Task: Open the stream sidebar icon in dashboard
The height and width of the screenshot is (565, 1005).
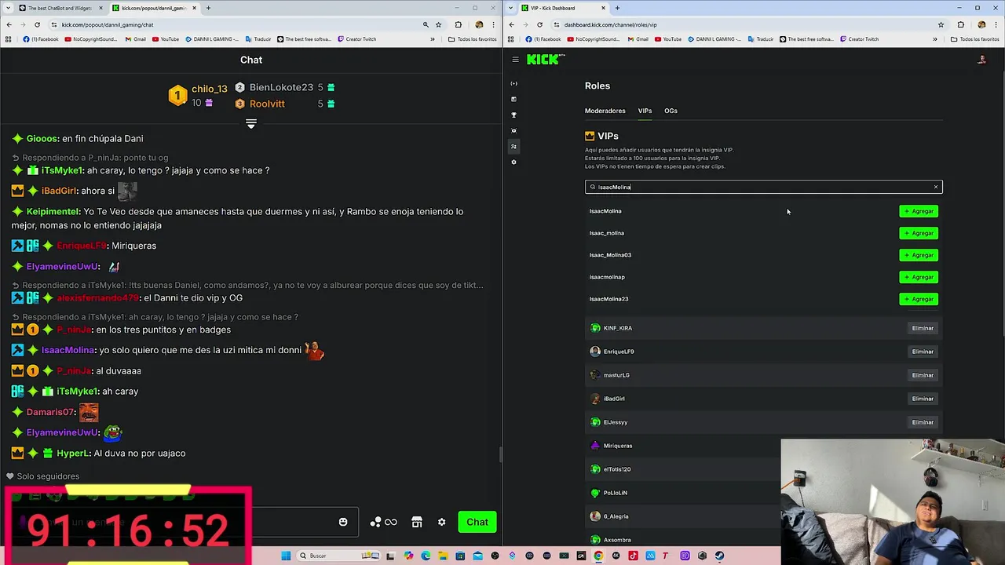Action: click(x=513, y=83)
